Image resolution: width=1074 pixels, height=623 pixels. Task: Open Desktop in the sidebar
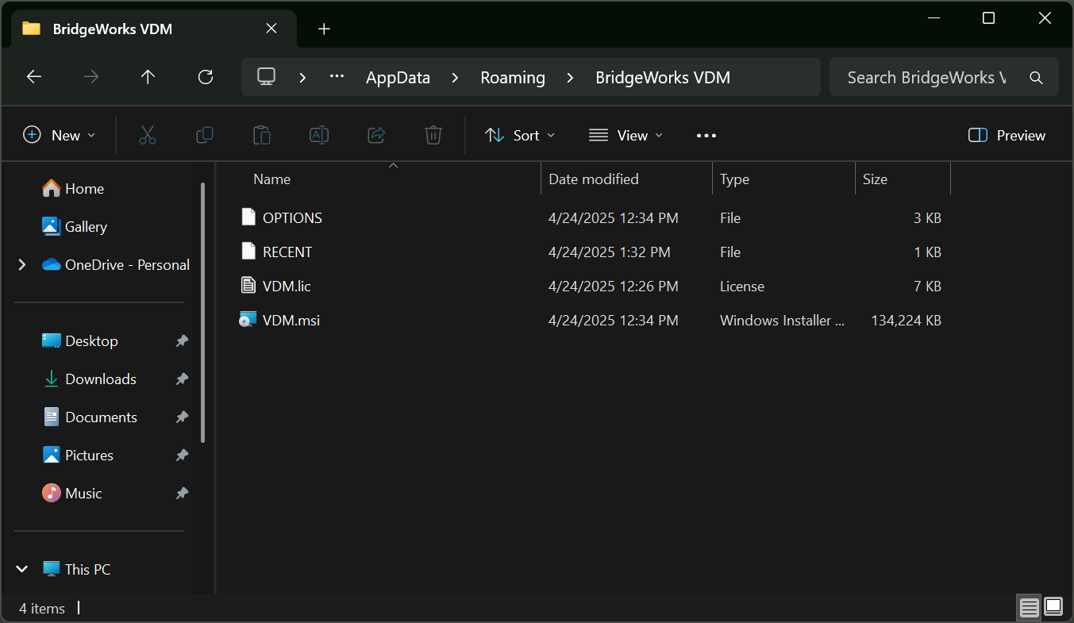click(79, 341)
